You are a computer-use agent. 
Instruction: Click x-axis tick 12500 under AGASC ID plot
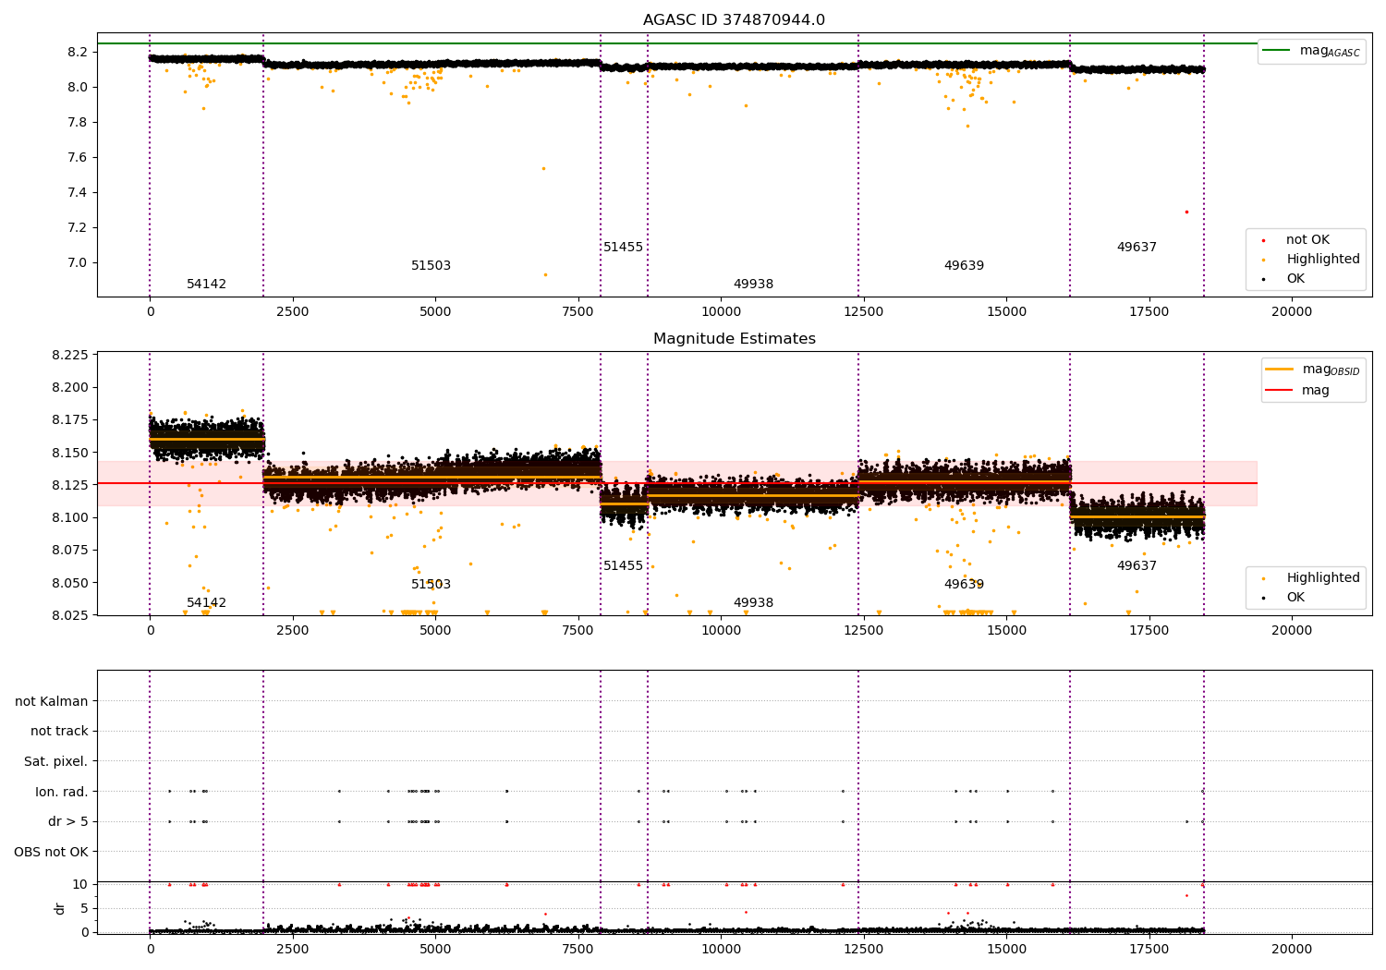click(x=863, y=312)
